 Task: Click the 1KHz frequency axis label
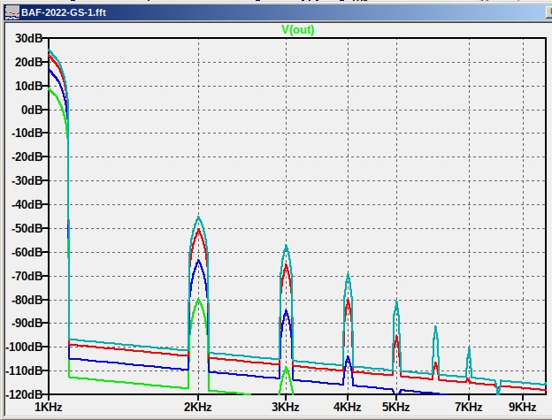pyautogui.click(x=49, y=408)
